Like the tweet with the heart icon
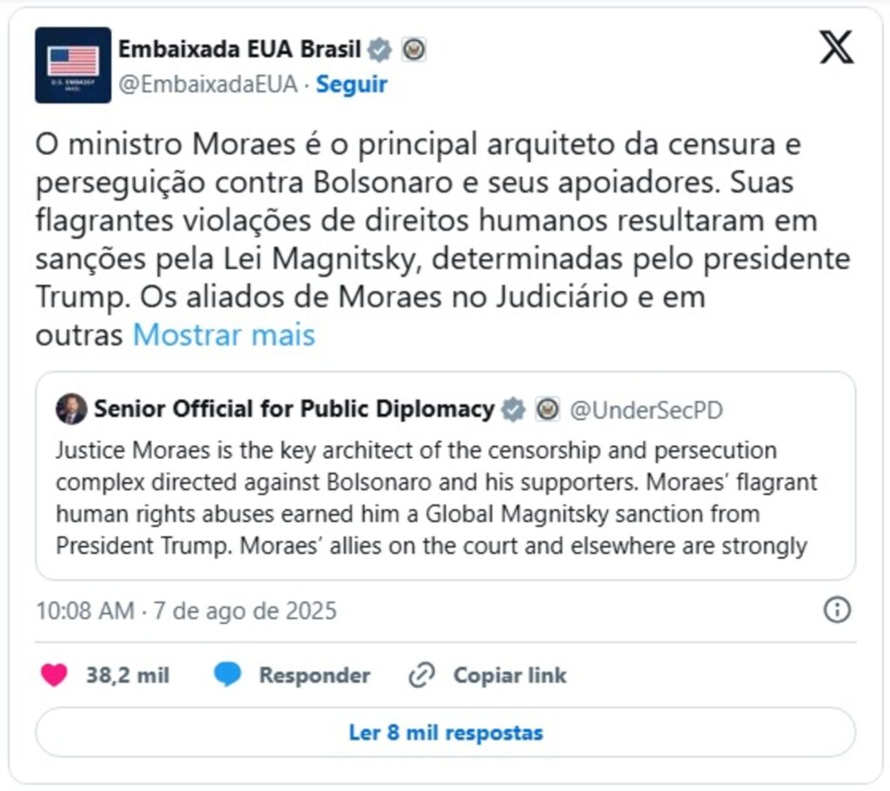The height and width of the screenshot is (791, 890). (x=54, y=675)
